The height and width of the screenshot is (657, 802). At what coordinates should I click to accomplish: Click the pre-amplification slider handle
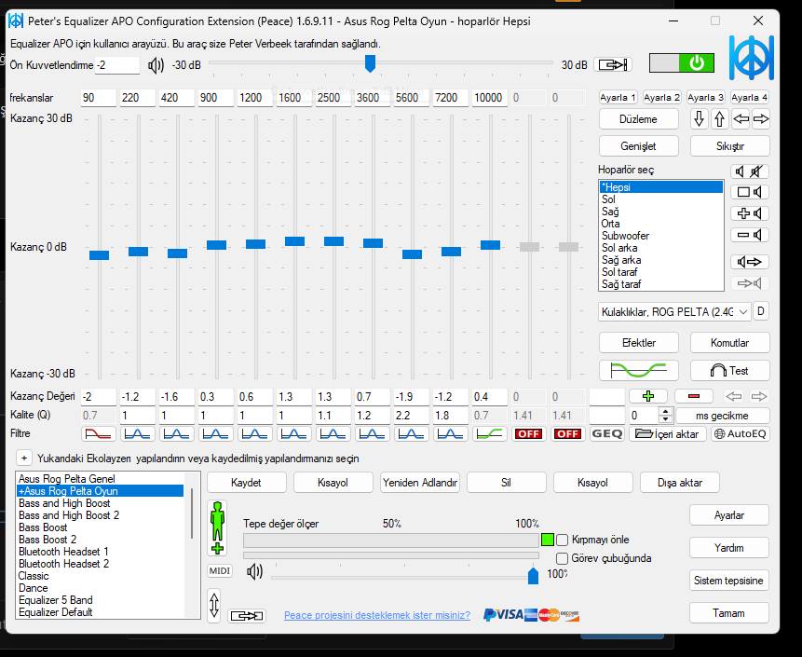click(x=370, y=63)
